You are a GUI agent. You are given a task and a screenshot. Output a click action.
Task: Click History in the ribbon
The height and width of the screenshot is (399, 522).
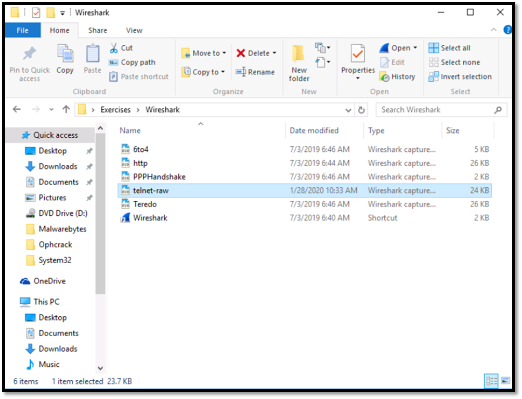click(398, 76)
